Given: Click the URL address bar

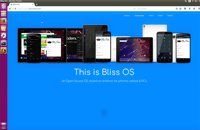Looking at the screenshot, I should click(74, 9).
